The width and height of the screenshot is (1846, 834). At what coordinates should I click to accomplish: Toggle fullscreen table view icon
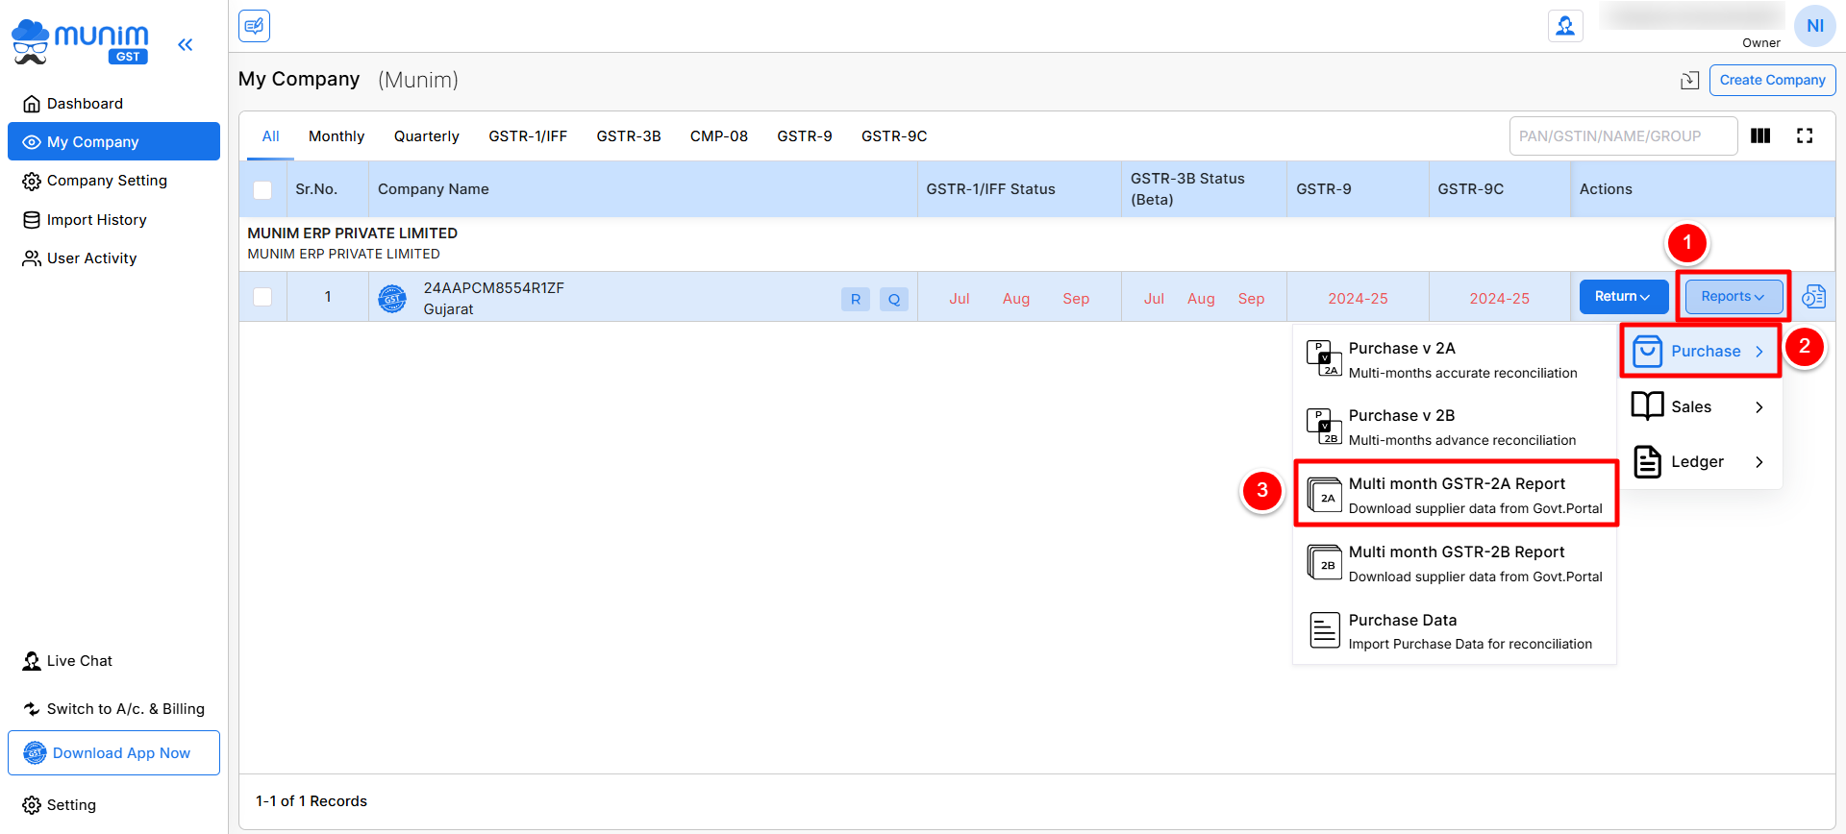click(x=1805, y=135)
